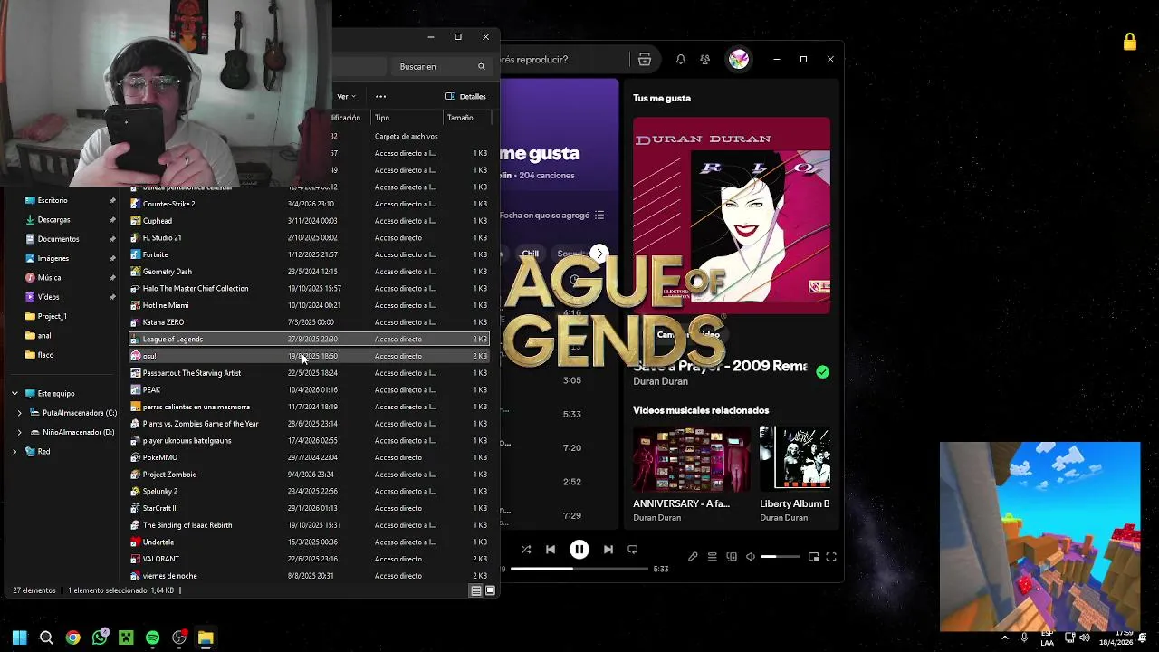Show hidden system tray icons chevron
This screenshot has width=1159, height=652.
1004,638
